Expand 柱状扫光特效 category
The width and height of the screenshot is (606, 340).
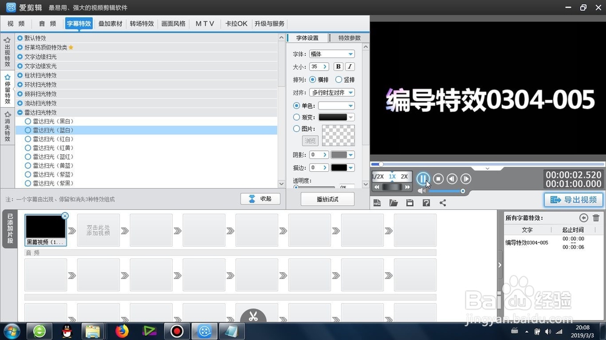point(20,75)
